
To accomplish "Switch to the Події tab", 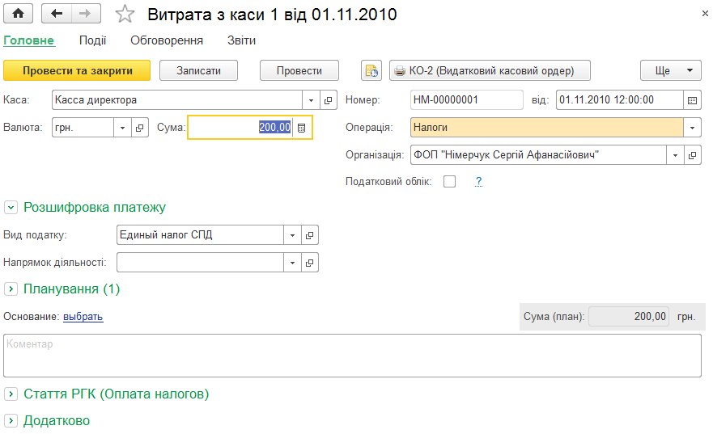I will point(93,40).
